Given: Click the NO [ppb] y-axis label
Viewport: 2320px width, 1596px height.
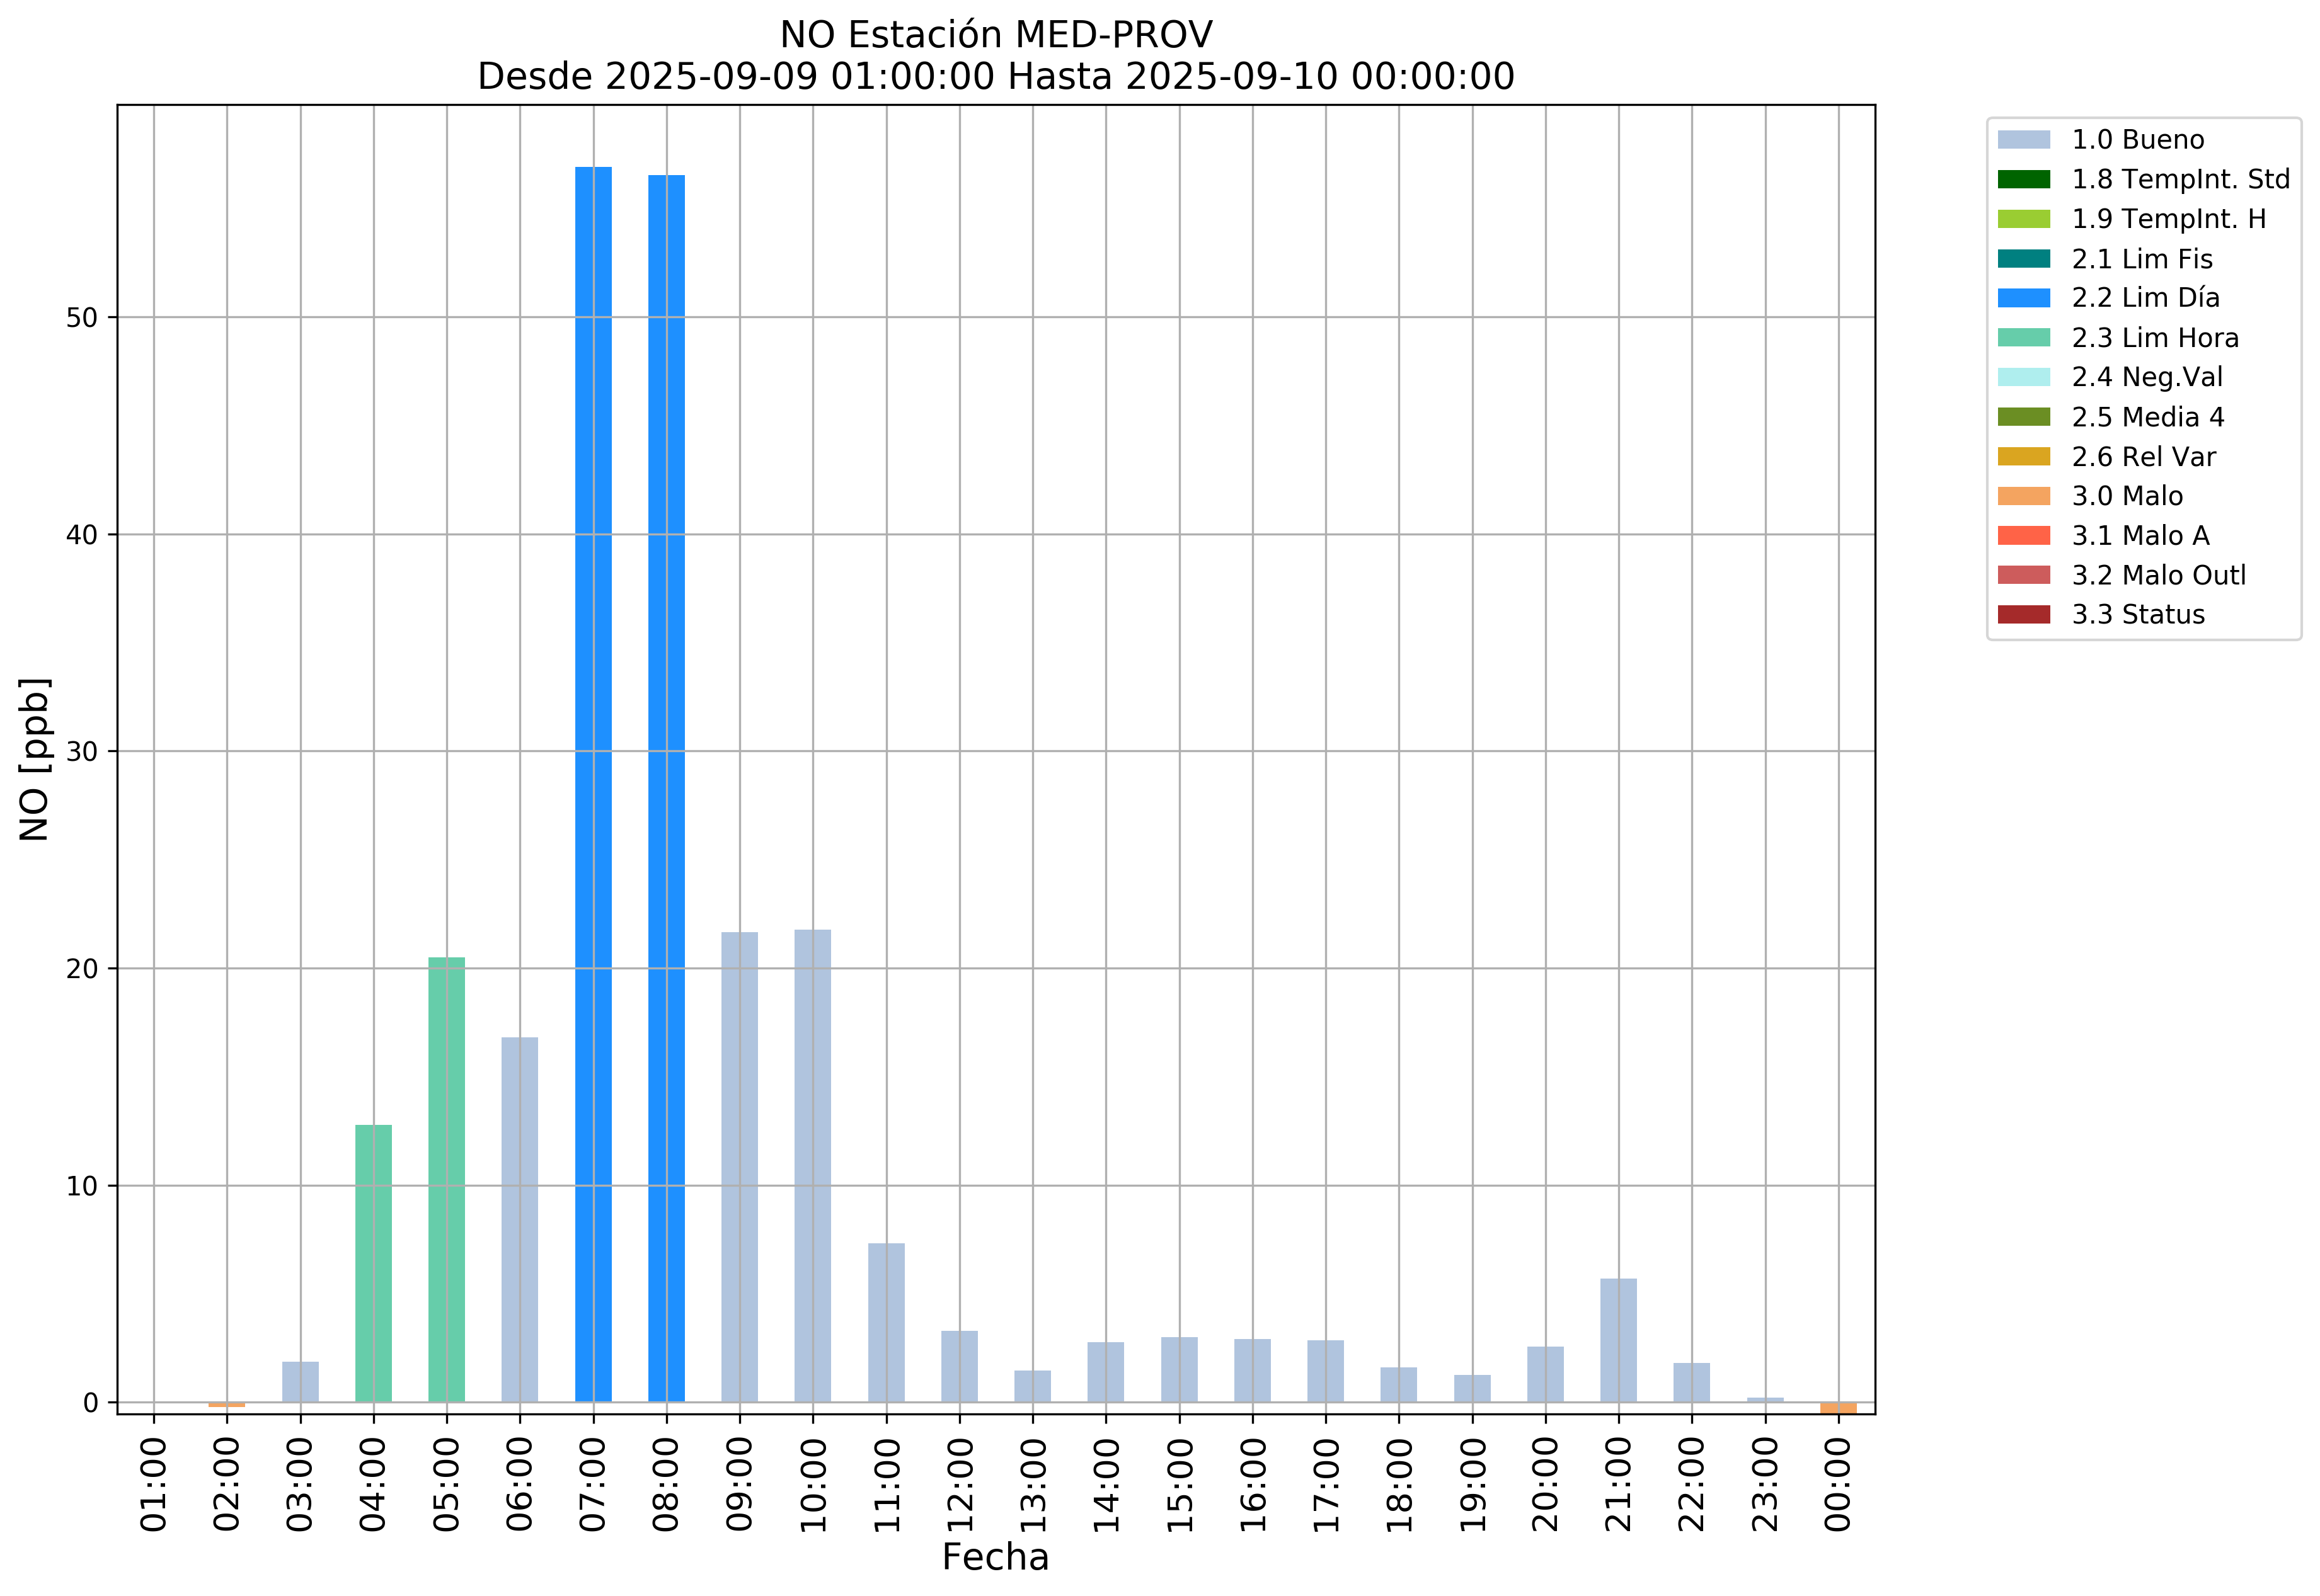Looking at the screenshot, I should pyautogui.click(x=35, y=759).
